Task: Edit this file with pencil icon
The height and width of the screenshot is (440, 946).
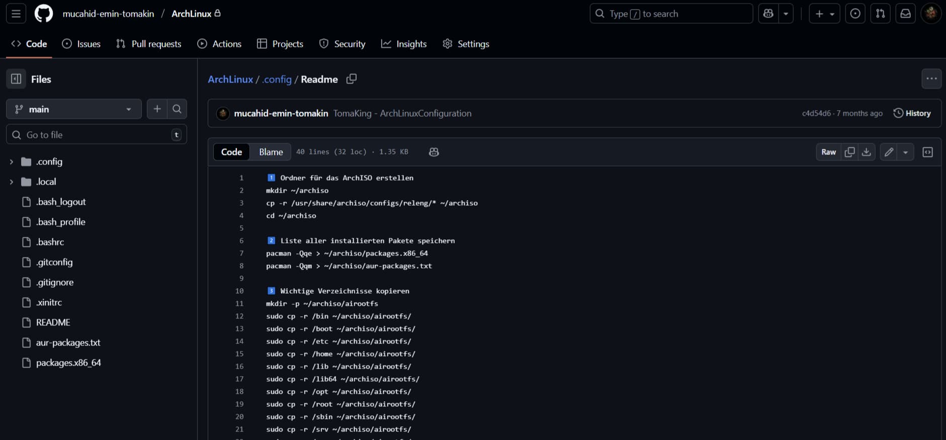Action: 889,152
